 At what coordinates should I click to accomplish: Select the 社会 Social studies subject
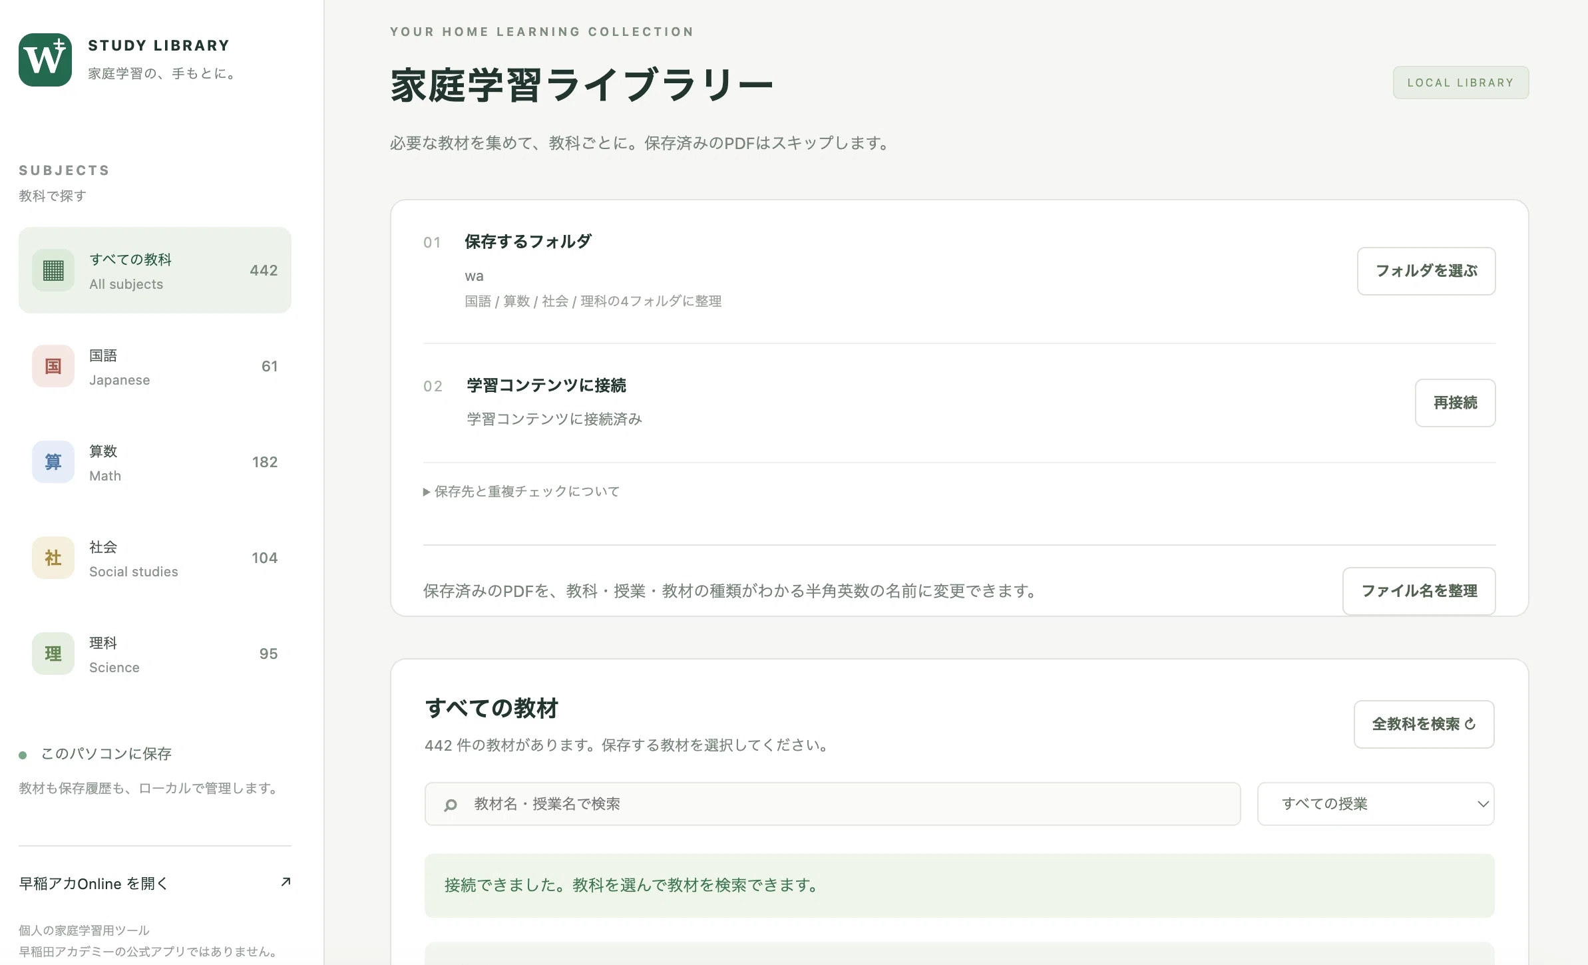(x=155, y=558)
